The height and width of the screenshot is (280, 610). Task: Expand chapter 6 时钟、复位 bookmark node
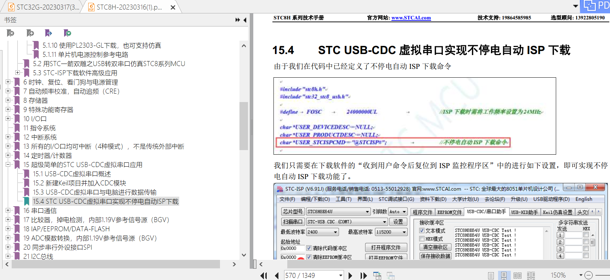pos(8,82)
